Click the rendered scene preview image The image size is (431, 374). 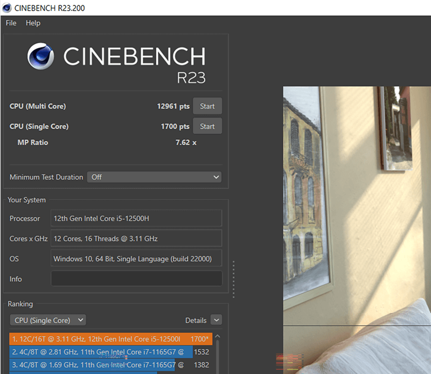pyautogui.click(x=357, y=230)
